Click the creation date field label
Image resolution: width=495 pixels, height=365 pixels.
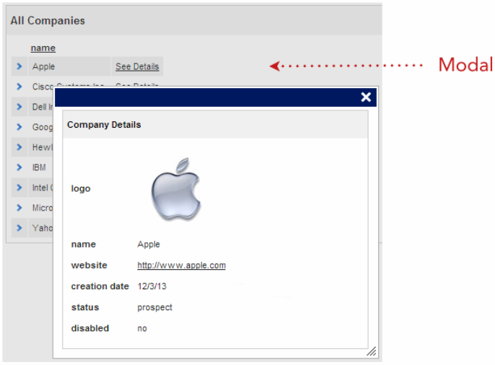pyautogui.click(x=100, y=286)
